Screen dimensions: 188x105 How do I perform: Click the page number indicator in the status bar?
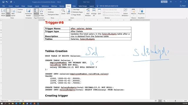coord(4,101)
